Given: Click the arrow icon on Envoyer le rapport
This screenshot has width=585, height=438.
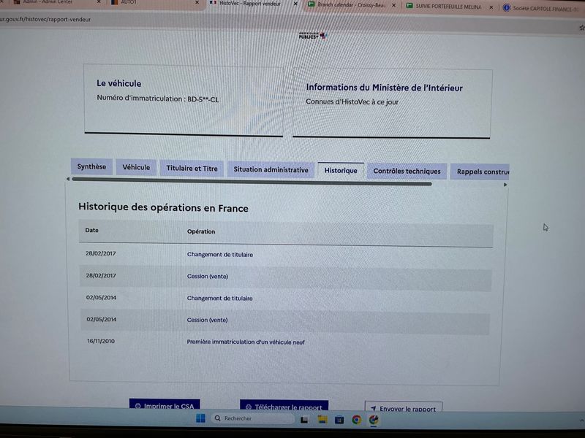Looking at the screenshot, I should (x=373, y=408).
